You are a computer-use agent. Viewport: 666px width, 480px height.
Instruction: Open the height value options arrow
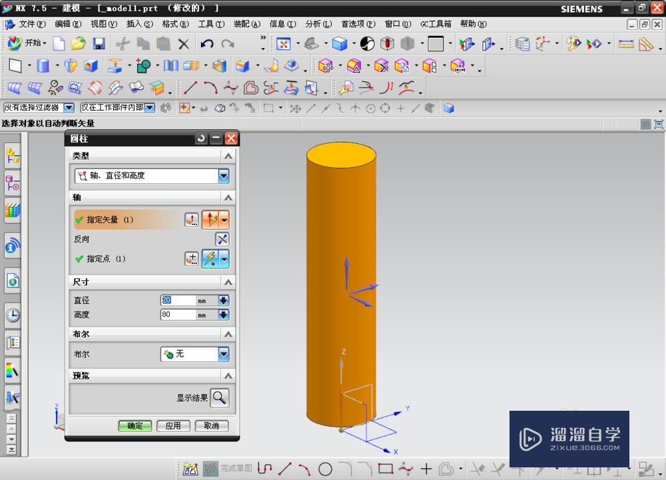pyautogui.click(x=223, y=315)
